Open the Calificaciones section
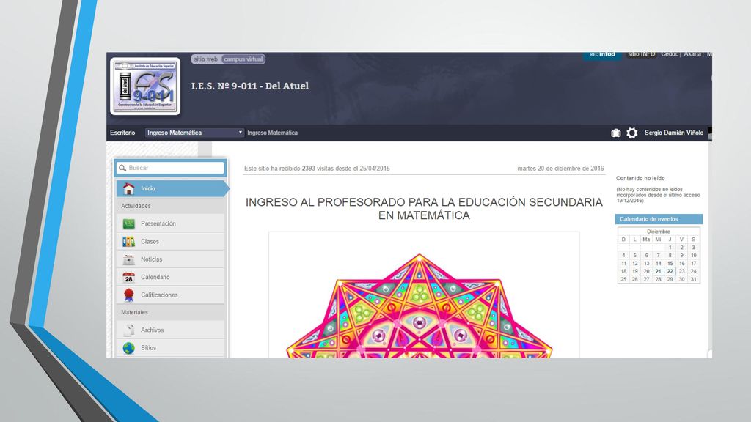The width and height of the screenshot is (751, 422). click(x=170, y=295)
